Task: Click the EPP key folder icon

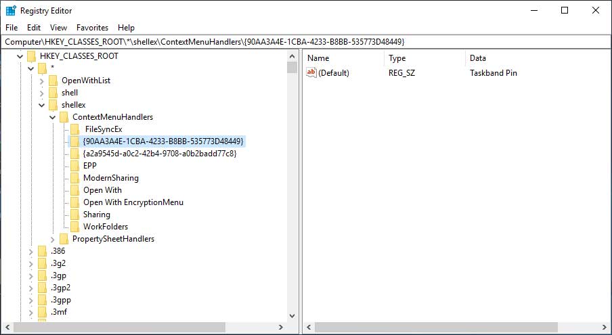Action: point(75,166)
